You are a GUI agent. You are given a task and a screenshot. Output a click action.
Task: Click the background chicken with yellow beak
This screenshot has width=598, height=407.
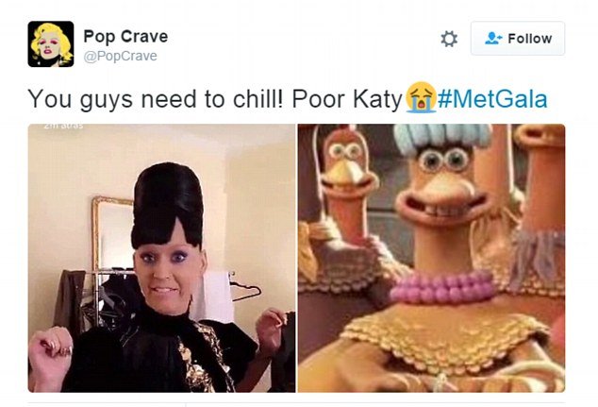click(x=346, y=168)
